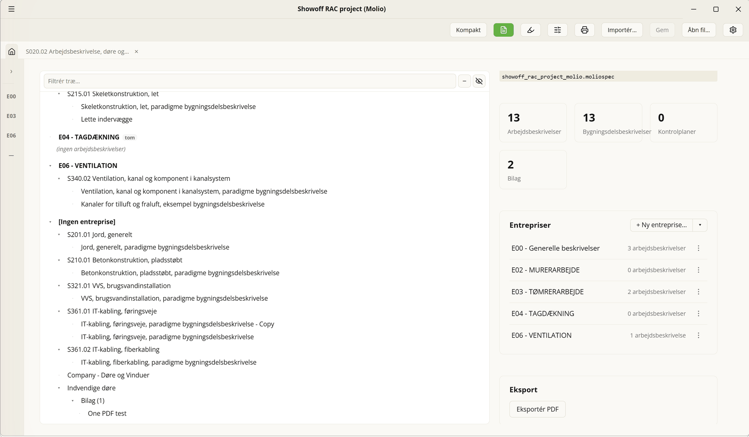Click the sidebar dash item below E06
Screen dimensions: 749x437
click(11, 155)
